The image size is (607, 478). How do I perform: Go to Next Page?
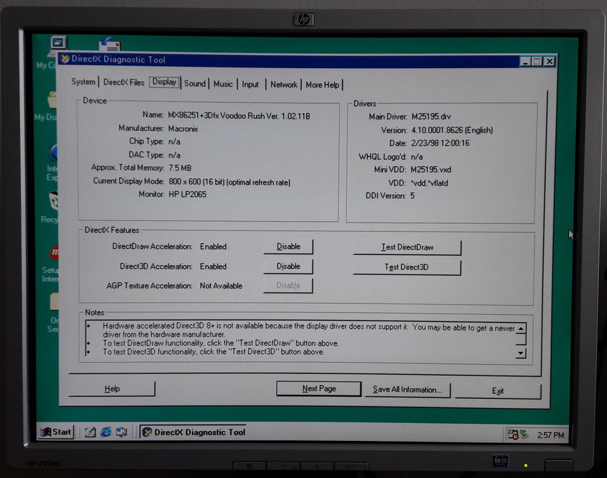319,388
